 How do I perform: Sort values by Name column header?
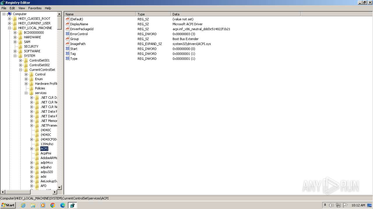100,14
